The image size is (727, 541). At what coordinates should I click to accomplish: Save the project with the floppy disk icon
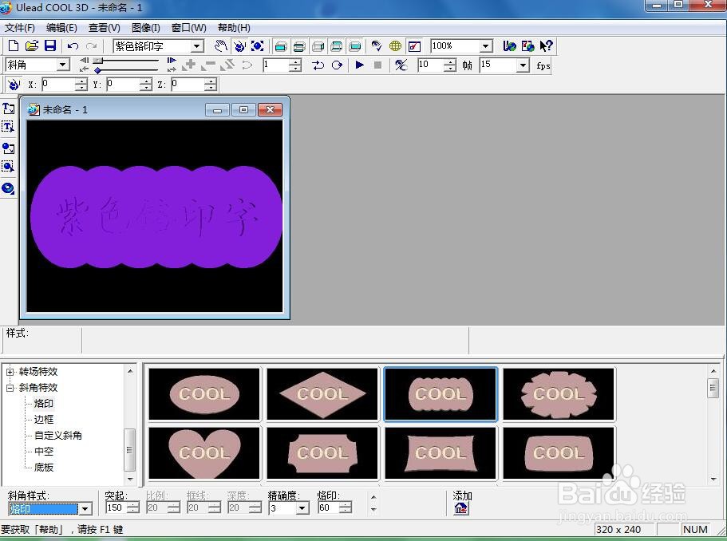click(x=50, y=46)
